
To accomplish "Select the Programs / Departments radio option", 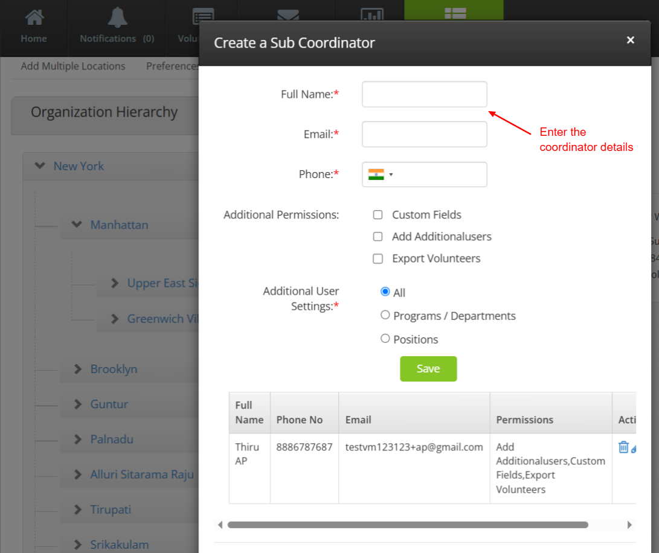I will [x=385, y=315].
